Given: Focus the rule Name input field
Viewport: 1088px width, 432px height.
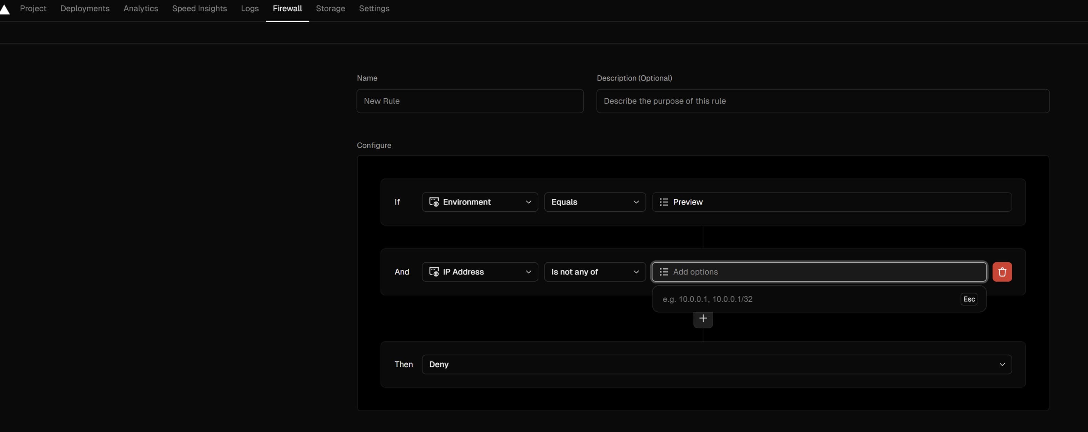Looking at the screenshot, I should coord(470,101).
